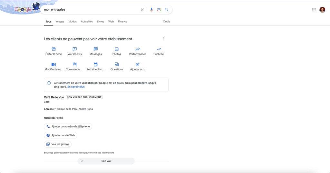Click the heading about clients not seeing établissement
This screenshot has height=173, width=330.
[88, 39]
